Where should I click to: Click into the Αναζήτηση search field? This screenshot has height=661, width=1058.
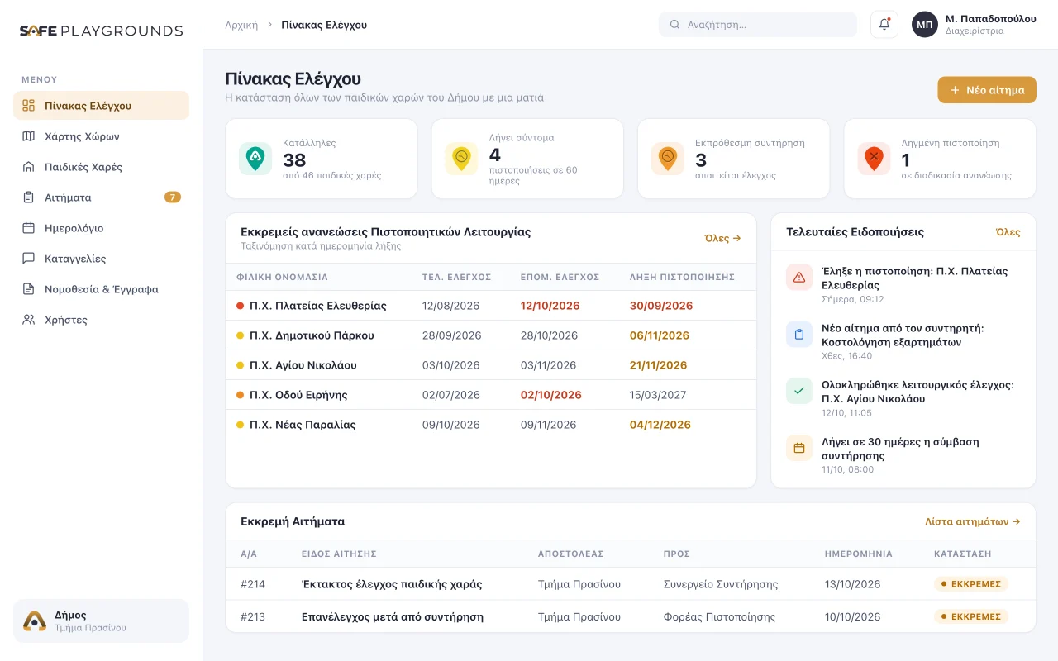click(758, 25)
